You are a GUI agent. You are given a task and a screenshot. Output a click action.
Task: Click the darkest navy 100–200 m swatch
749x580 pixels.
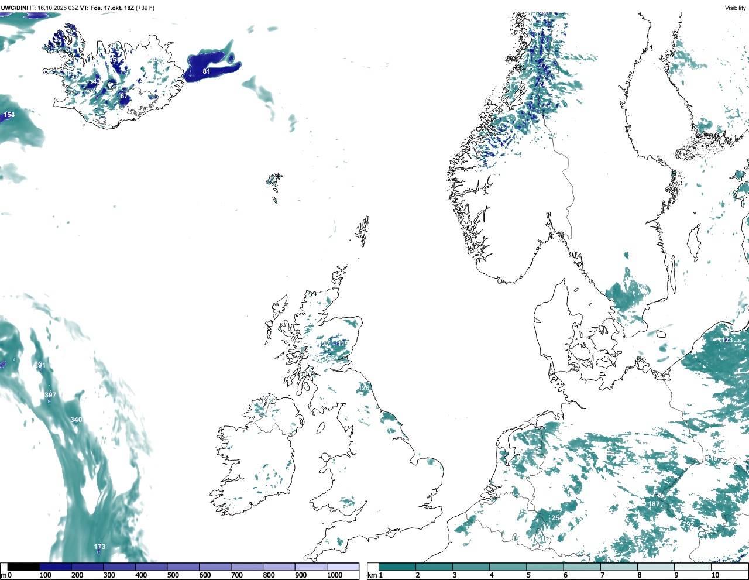point(56,567)
